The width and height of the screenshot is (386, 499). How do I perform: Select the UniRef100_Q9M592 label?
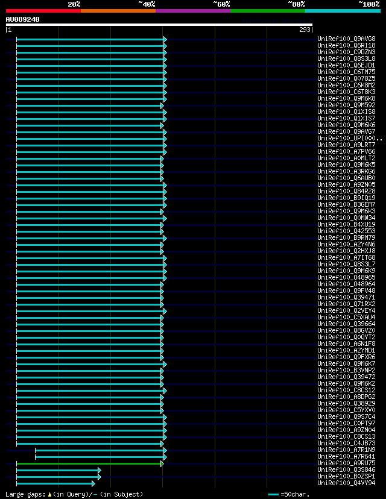tap(347, 105)
